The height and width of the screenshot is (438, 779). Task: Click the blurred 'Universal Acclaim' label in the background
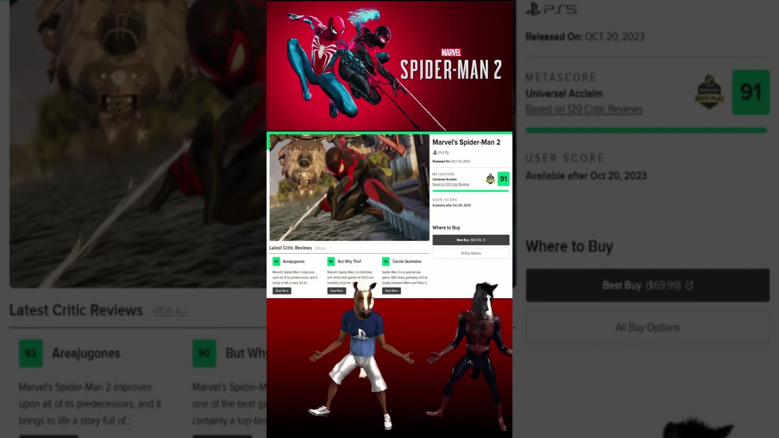pos(564,94)
